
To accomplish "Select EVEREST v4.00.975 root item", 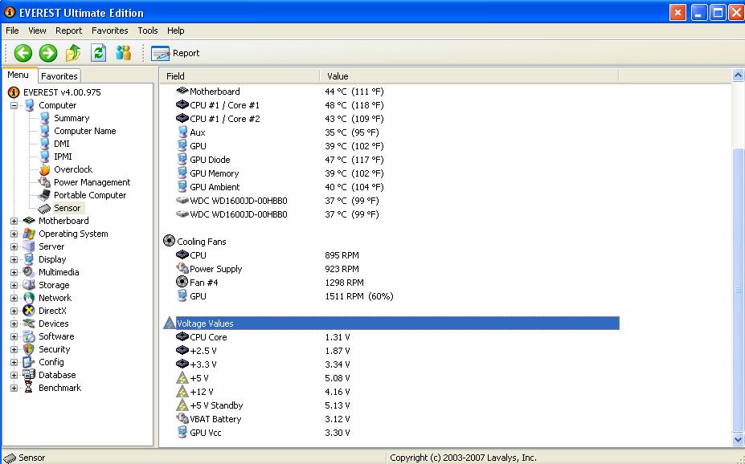I will (x=62, y=92).
